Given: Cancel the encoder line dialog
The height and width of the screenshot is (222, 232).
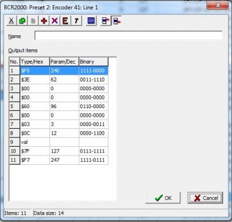Looking at the screenshot, I should click(x=205, y=198).
